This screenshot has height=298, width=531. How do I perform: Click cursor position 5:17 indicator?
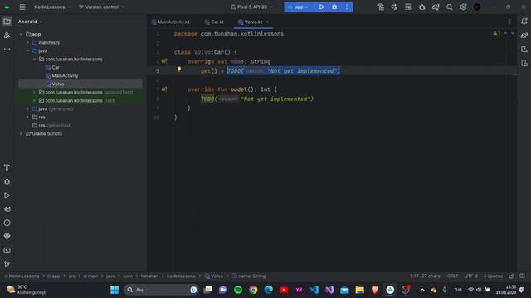[x=426, y=276]
